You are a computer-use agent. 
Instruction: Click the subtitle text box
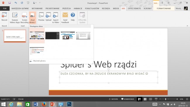(108, 77)
